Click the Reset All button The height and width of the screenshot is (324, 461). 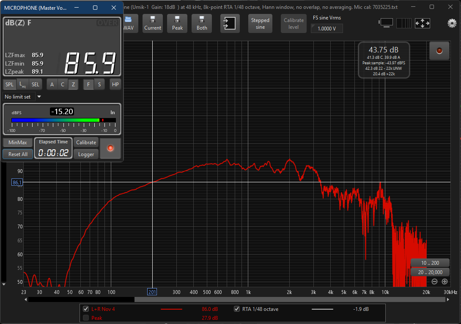click(18, 154)
